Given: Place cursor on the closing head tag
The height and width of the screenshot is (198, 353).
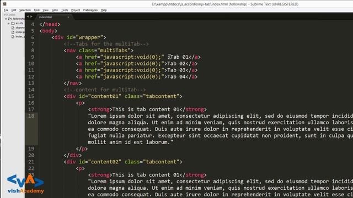Looking at the screenshot, I should click(50, 24).
